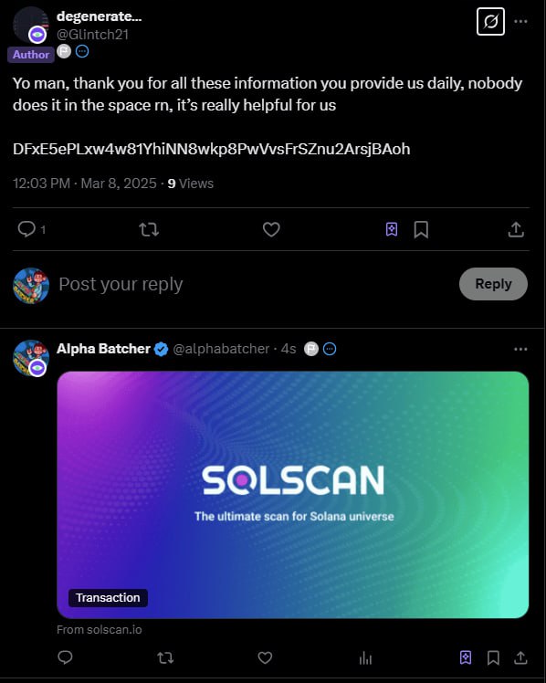Screen dimensions: 546x683
Task: Click in the Post your reply field
Action: (x=253, y=285)
